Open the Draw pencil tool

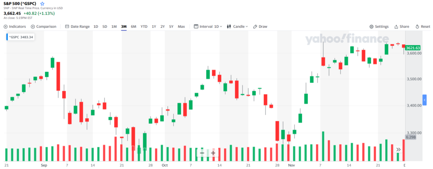260,27
